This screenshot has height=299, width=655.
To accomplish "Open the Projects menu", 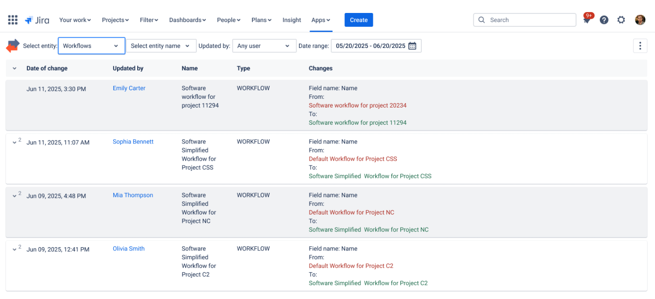I will point(115,20).
